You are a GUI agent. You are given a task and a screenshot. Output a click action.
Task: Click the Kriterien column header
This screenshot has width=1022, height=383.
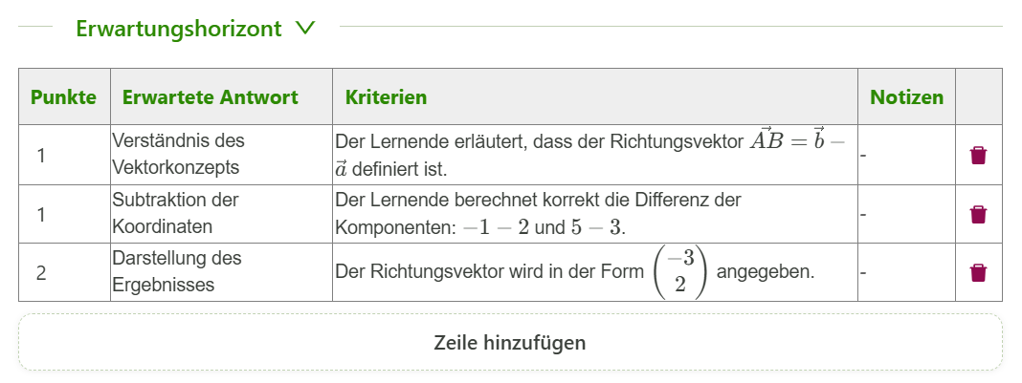tap(387, 97)
